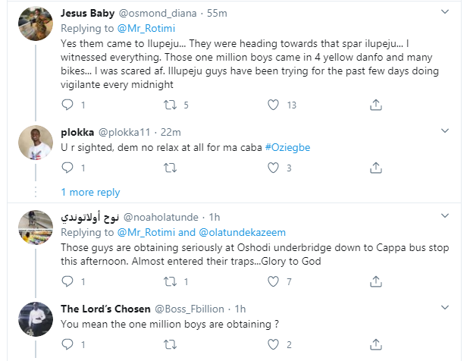Image resolution: width=470 pixels, height=361 pixels.
Task: Open options chevron on noaholatunde's tweet
Action: [x=452, y=217]
